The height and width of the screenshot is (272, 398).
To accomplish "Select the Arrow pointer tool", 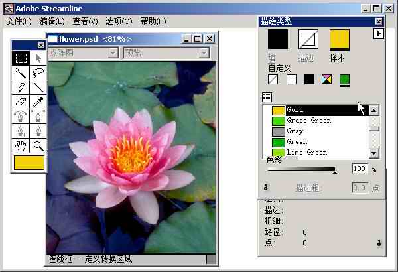I will pyautogui.click(x=38, y=58).
